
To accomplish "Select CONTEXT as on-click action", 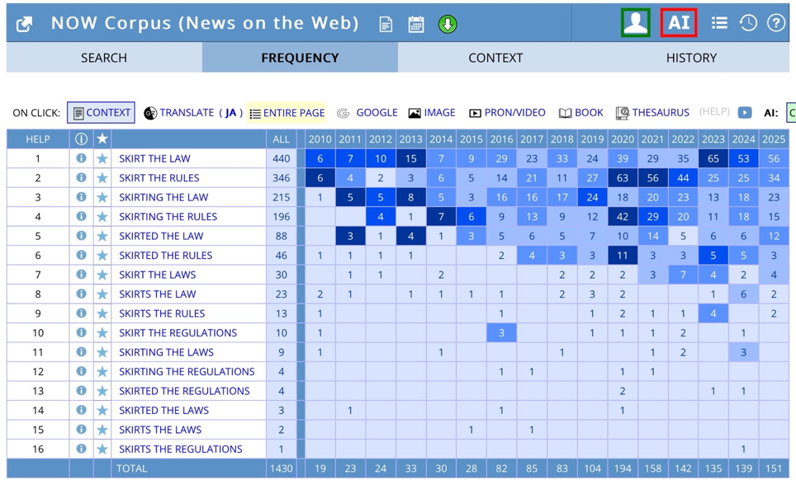I will point(101,112).
